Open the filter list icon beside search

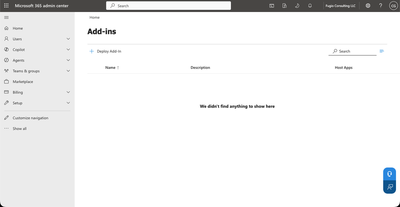click(382, 51)
